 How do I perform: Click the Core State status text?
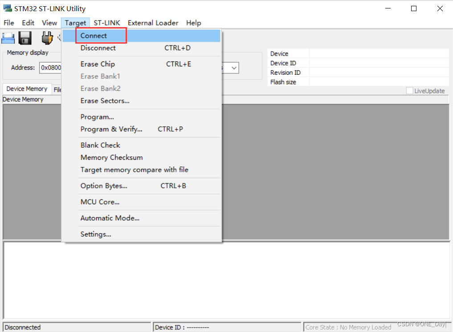tap(348, 328)
